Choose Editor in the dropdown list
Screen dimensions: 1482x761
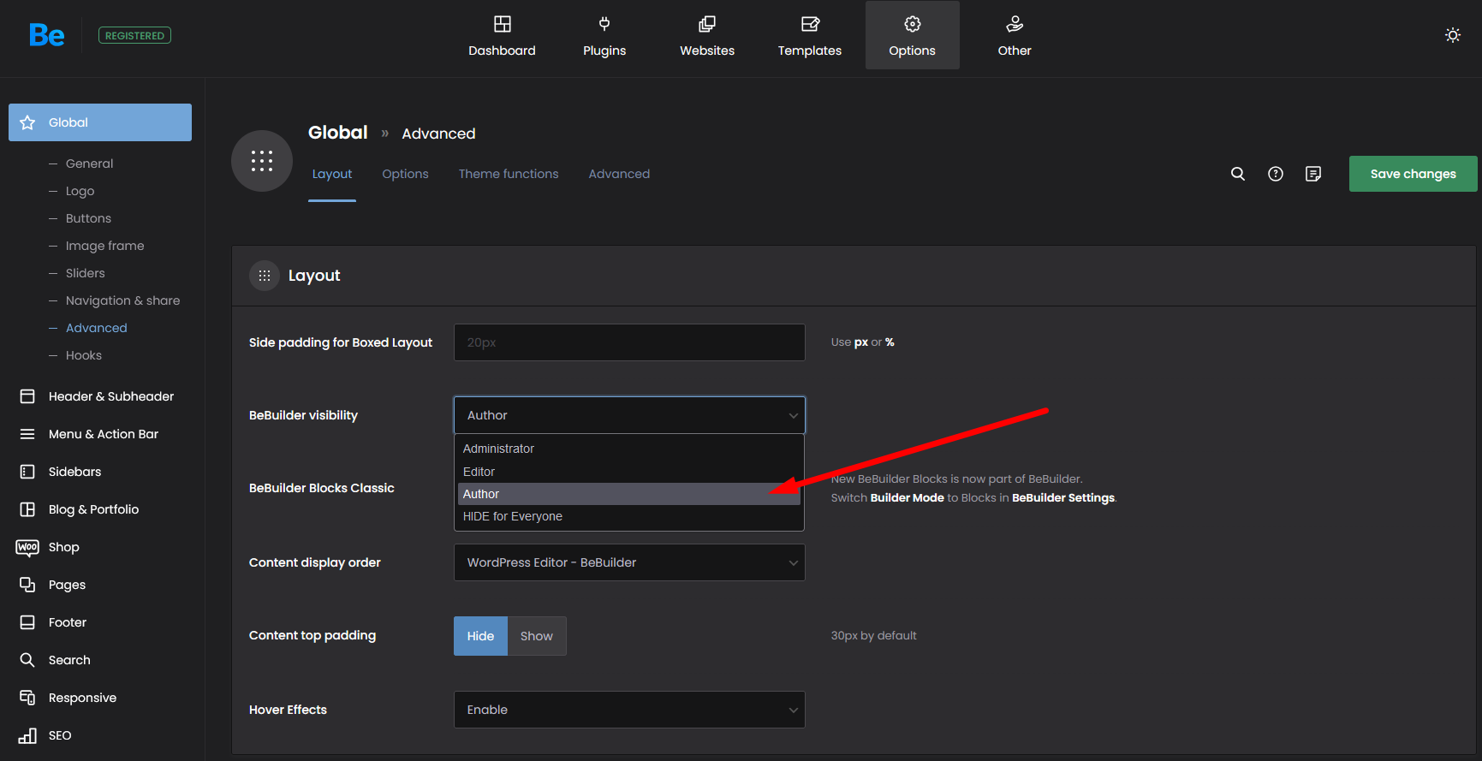629,472
